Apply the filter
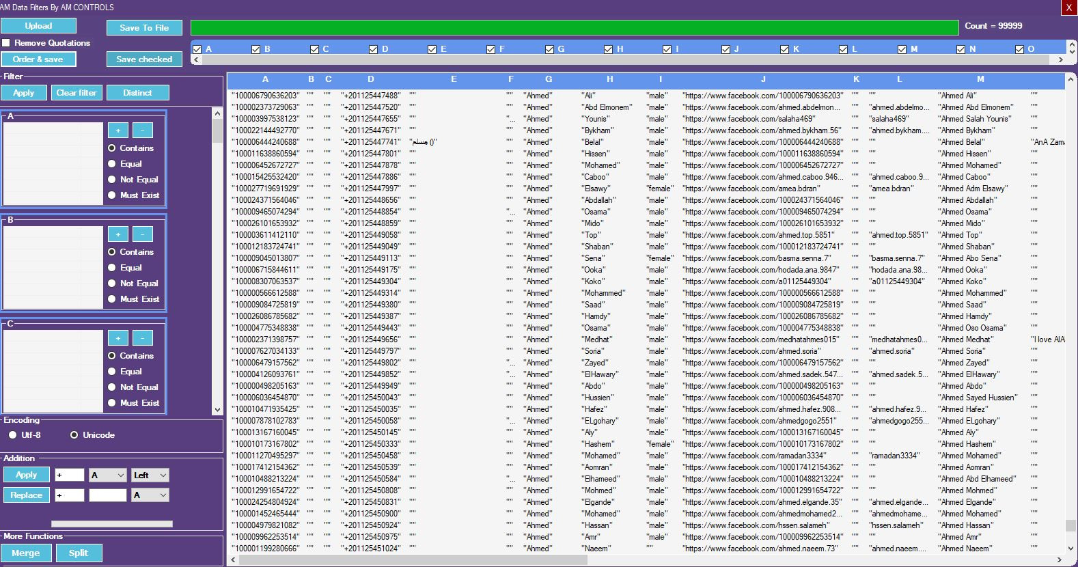The height and width of the screenshot is (567, 1078). 24,93
